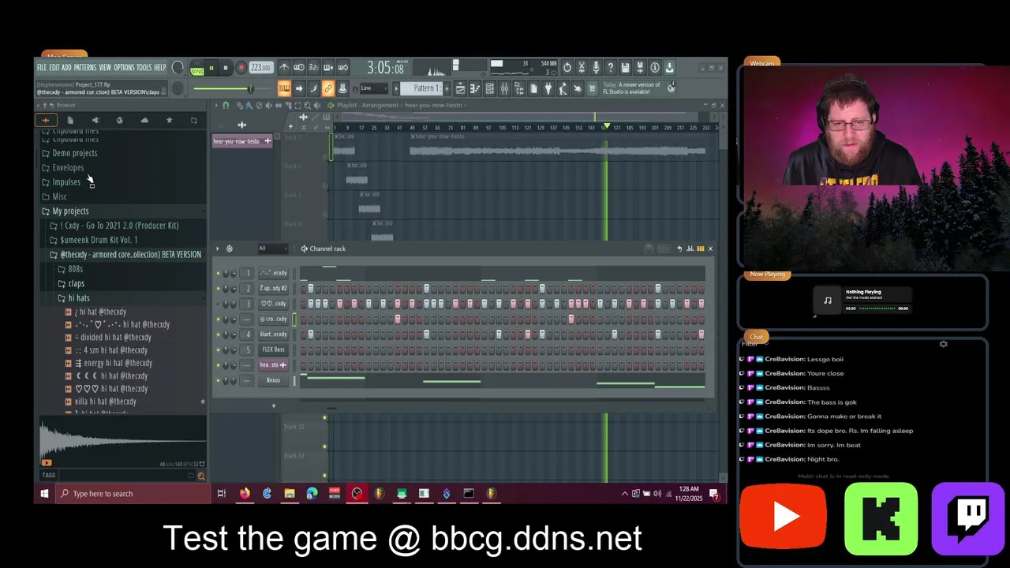Mute the FLEX Bass channel LED
Viewport: 1010px width, 568px height.
pyautogui.click(x=219, y=349)
